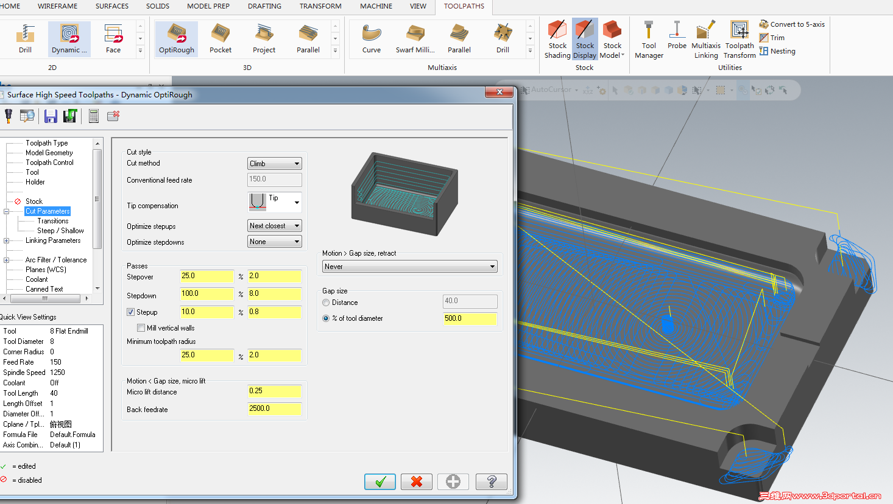The height and width of the screenshot is (504, 893).
Task: Collapse the Cut Parameters tree node
Action: (6, 211)
